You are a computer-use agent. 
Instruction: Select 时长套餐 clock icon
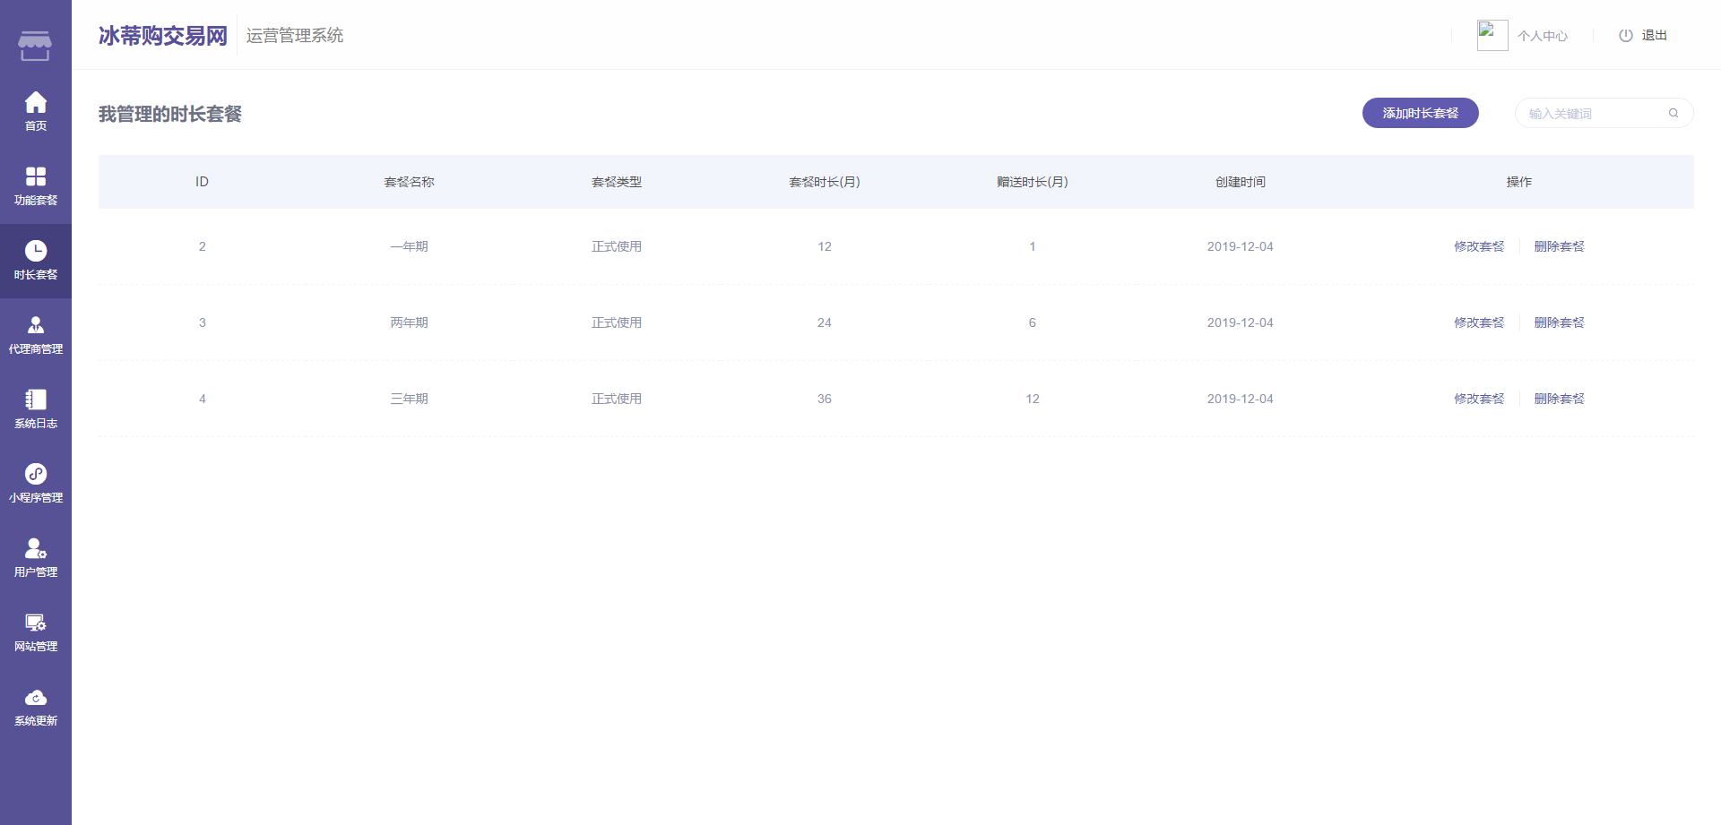pyautogui.click(x=36, y=251)
